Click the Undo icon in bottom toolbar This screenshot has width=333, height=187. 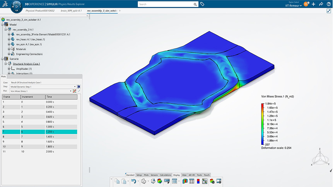(133, 181)
